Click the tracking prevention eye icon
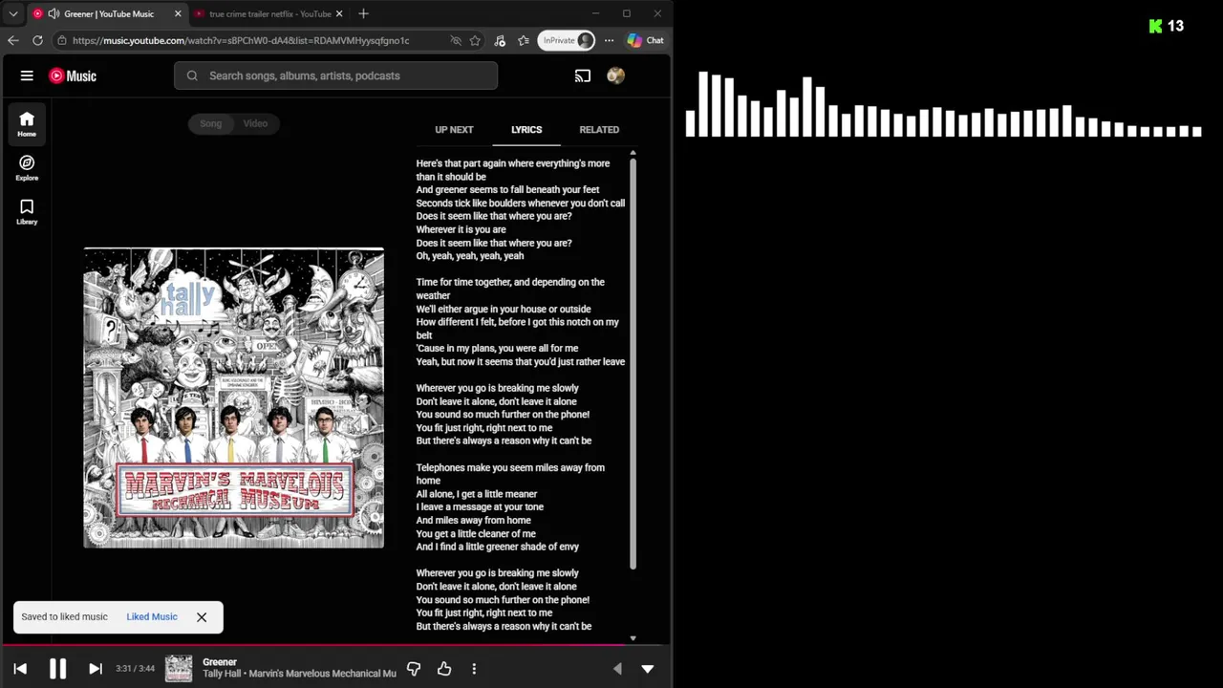 (456, 40)
